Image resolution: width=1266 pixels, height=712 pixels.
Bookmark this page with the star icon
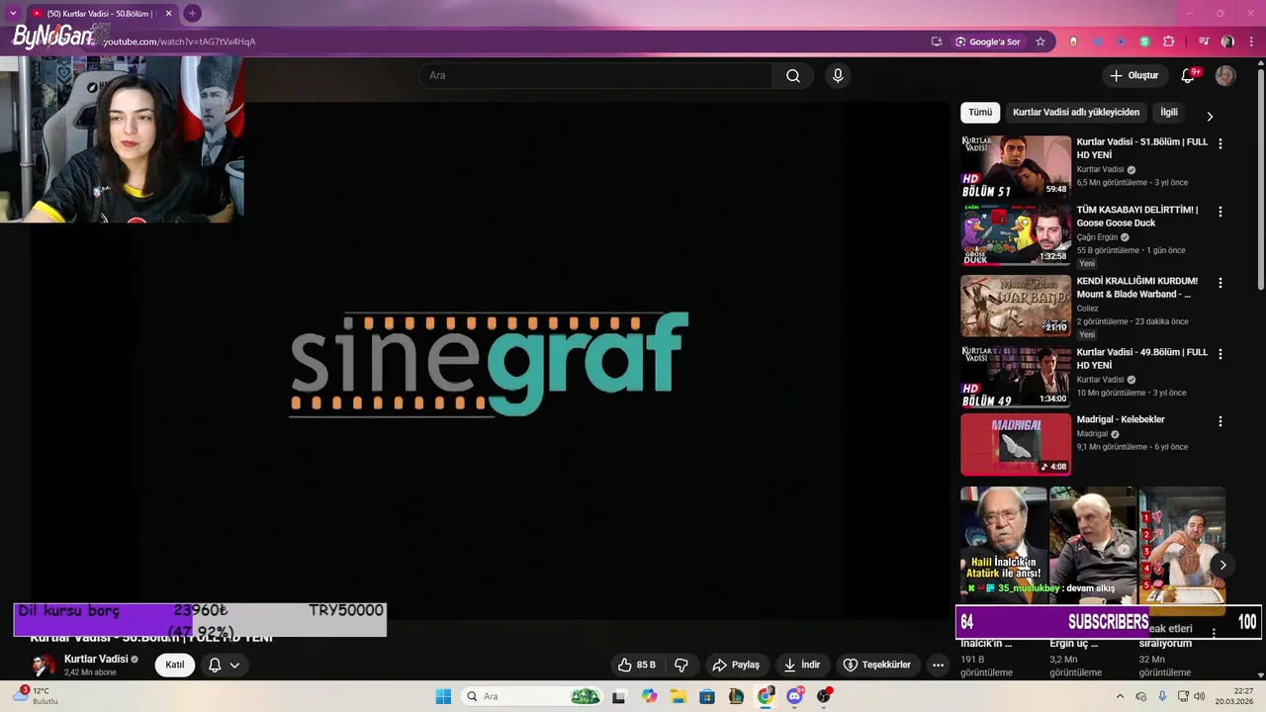tap(1040, 42)
